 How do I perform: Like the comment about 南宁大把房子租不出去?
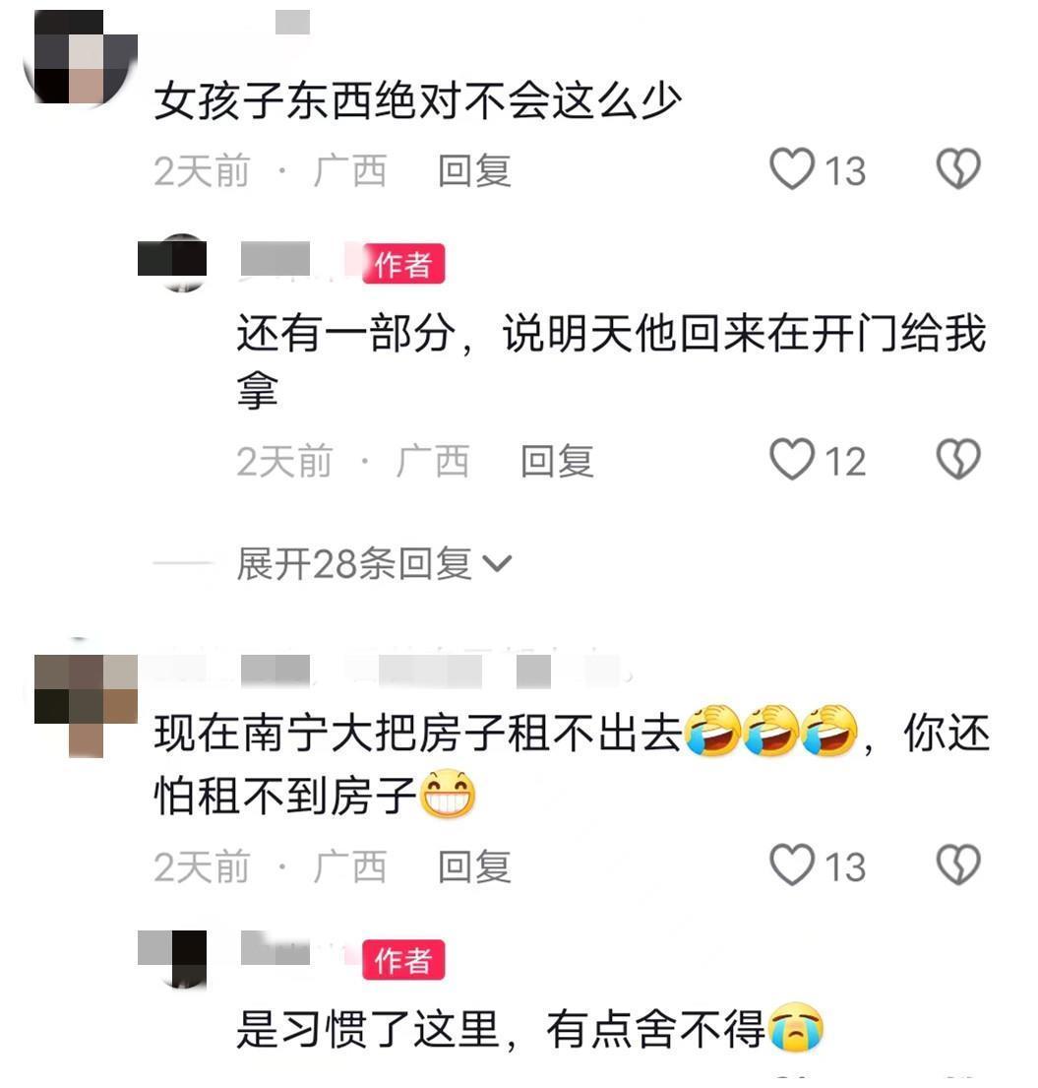791,864
